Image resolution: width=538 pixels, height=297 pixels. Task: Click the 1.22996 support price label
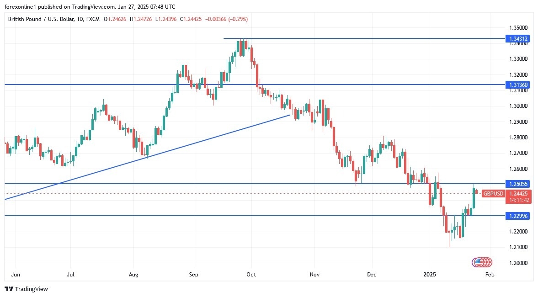click(517, 216)
